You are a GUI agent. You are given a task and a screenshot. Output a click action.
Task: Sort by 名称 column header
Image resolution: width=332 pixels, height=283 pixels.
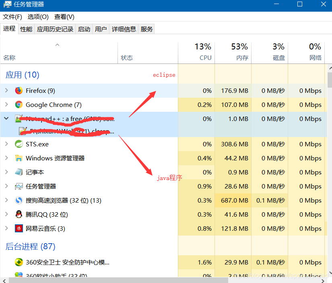tap(59, 53)
